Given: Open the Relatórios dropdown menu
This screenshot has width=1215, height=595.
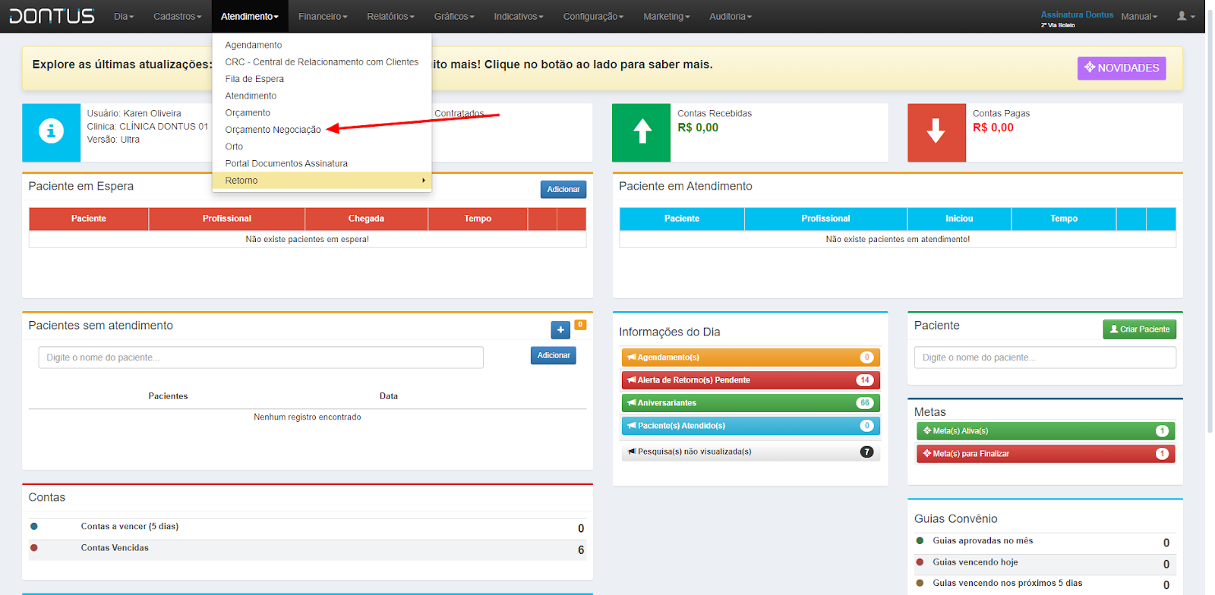Looking at the screenshot, I should [x=391, y=16].
